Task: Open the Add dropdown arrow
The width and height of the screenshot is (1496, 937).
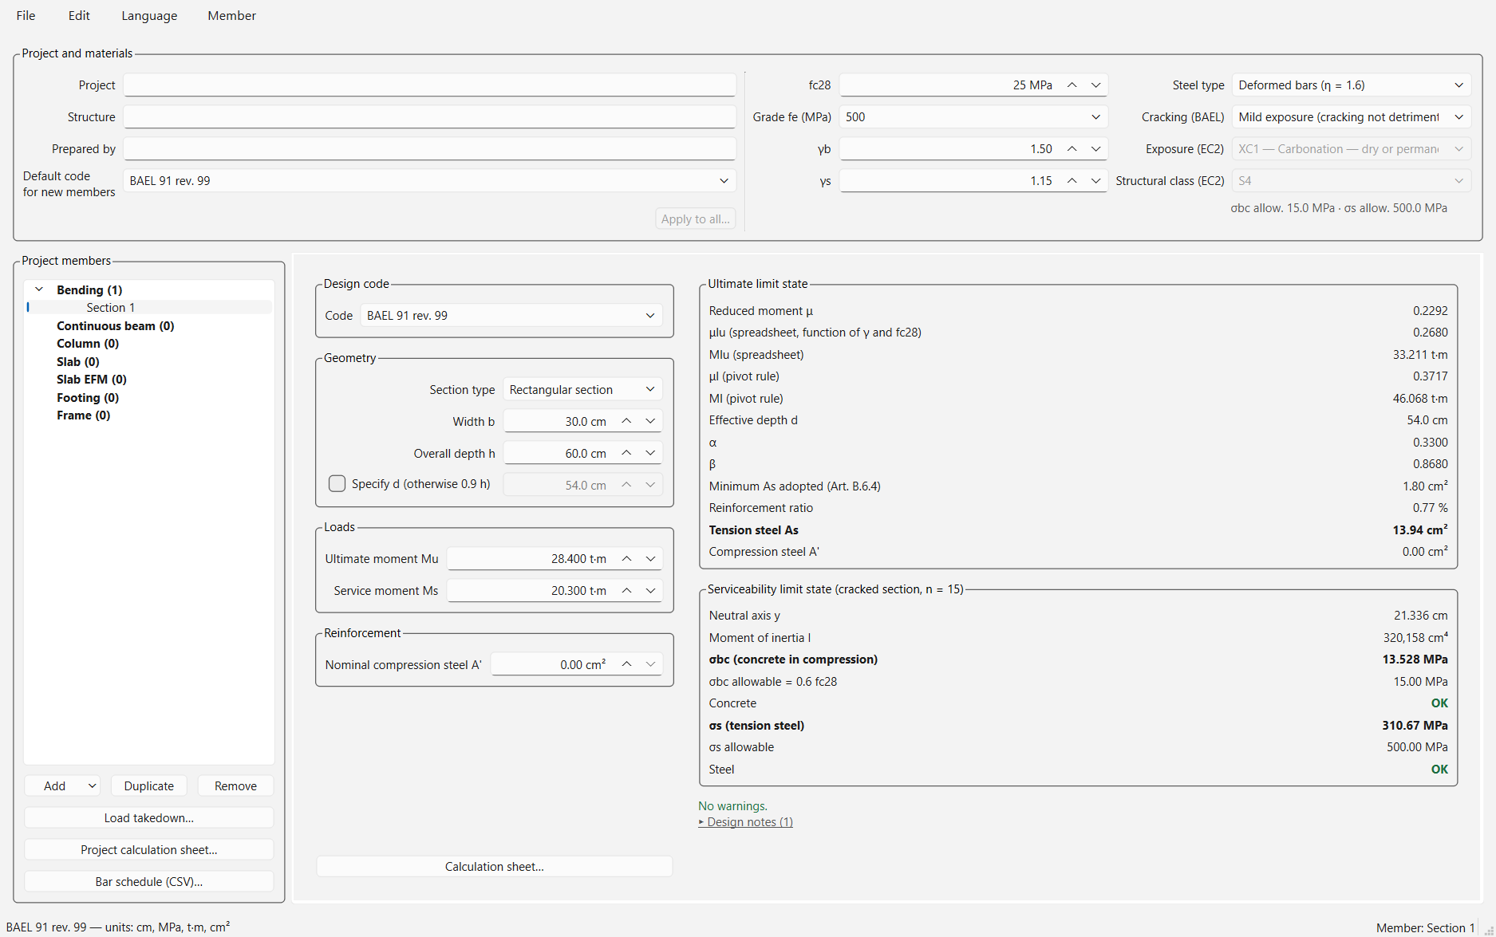Action: 93,786
